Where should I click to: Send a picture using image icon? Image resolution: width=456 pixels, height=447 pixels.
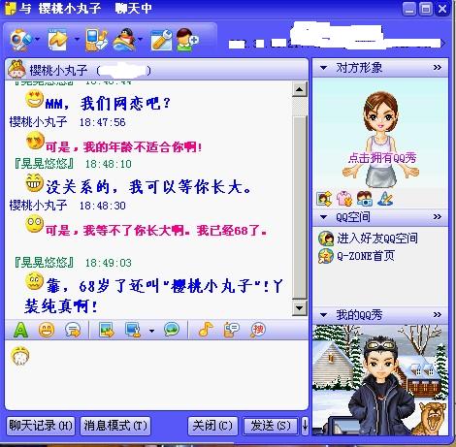(x=107, y=330)
